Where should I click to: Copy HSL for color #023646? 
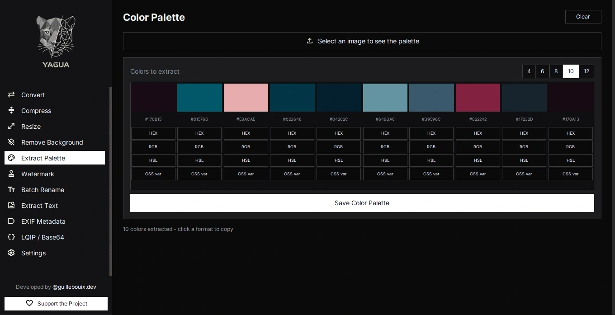click(292, 160)
